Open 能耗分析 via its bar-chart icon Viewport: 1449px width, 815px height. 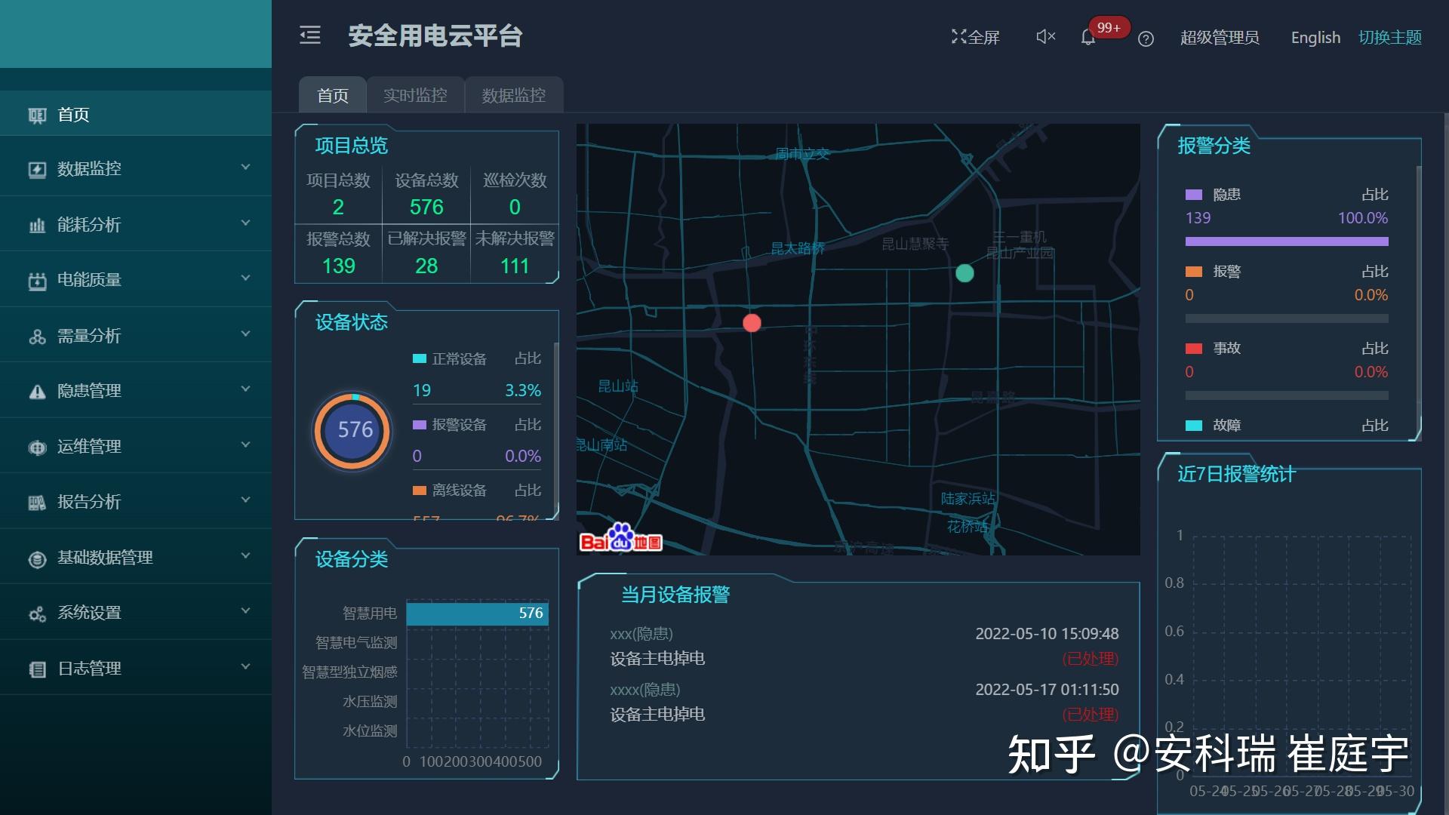(x=36, y=224)
